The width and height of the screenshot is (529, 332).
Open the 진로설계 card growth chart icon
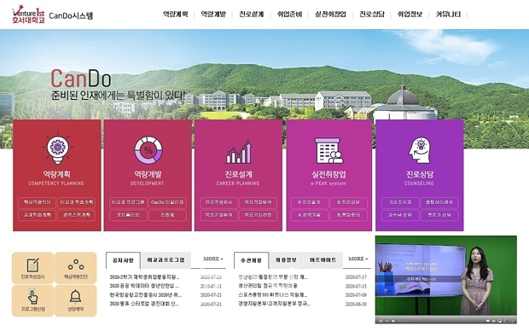[x=239, y=152]
